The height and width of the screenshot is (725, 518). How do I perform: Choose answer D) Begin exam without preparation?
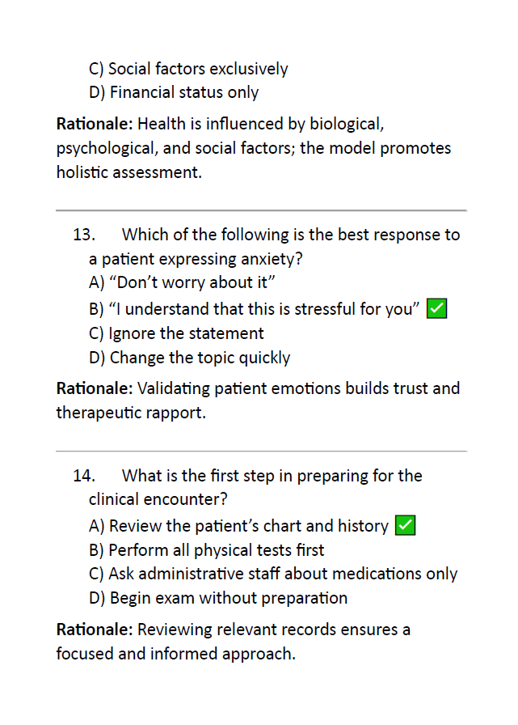tap(218, 598)
